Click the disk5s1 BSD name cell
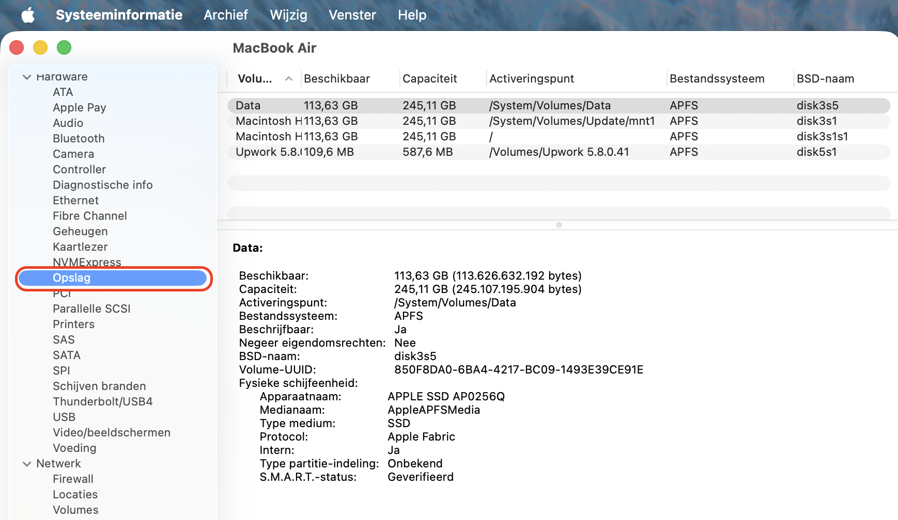Image resolution: width=898 pixels, height=520 pixels. pos(816,152)
